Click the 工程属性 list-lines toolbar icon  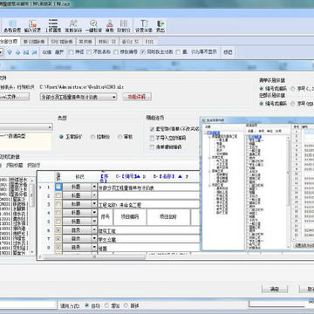(x=53, y=24)
